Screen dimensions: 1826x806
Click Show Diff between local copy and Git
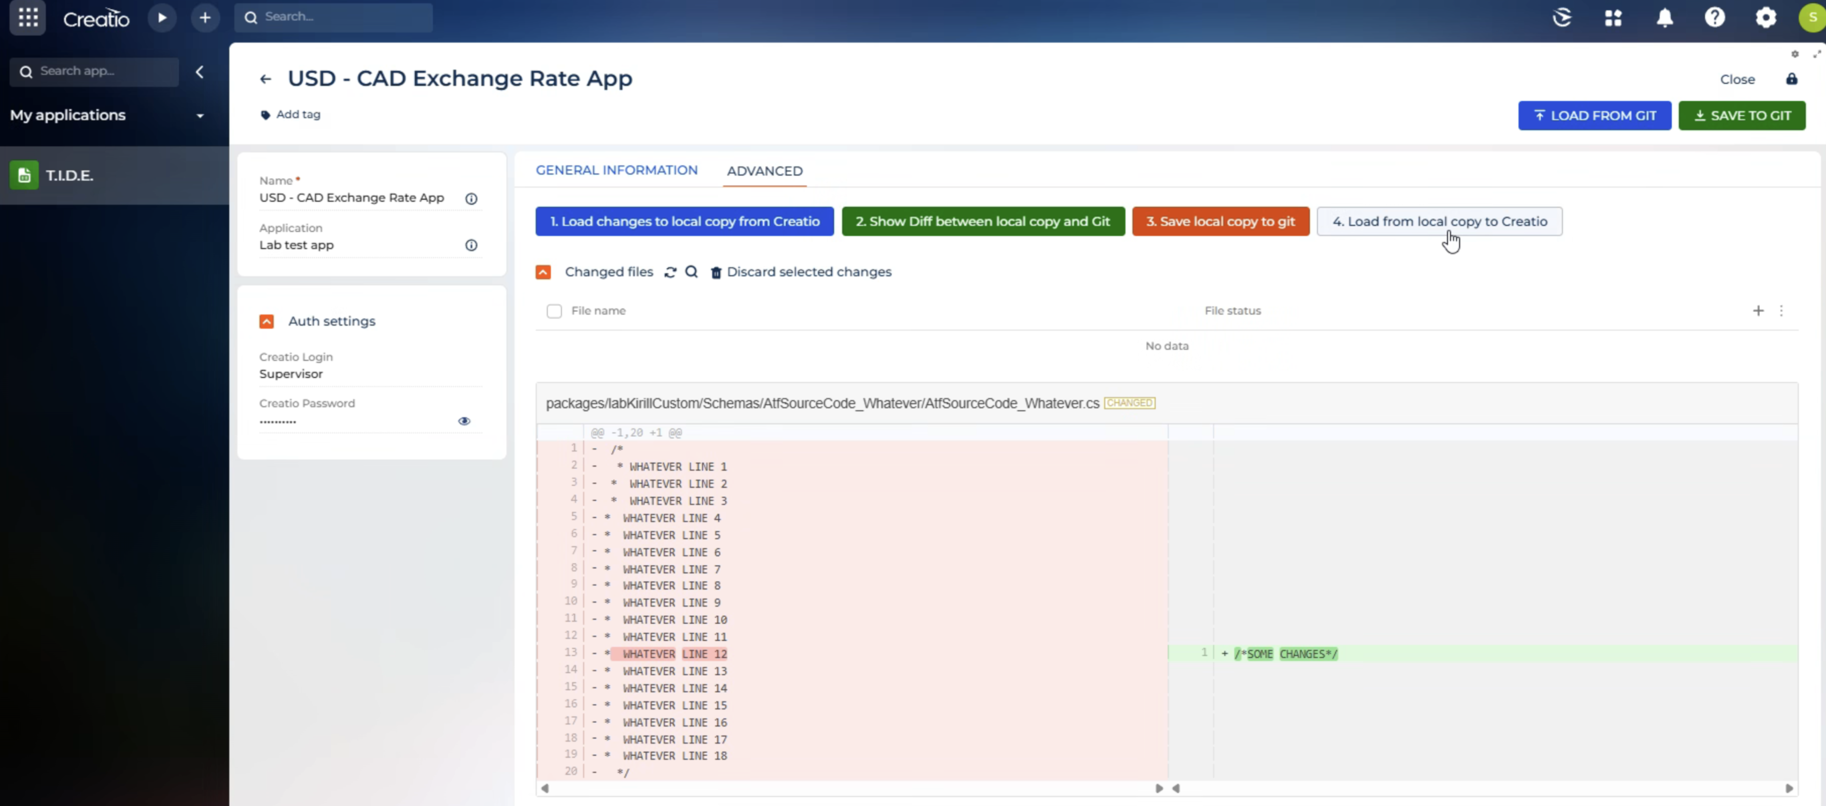point(983,221)
